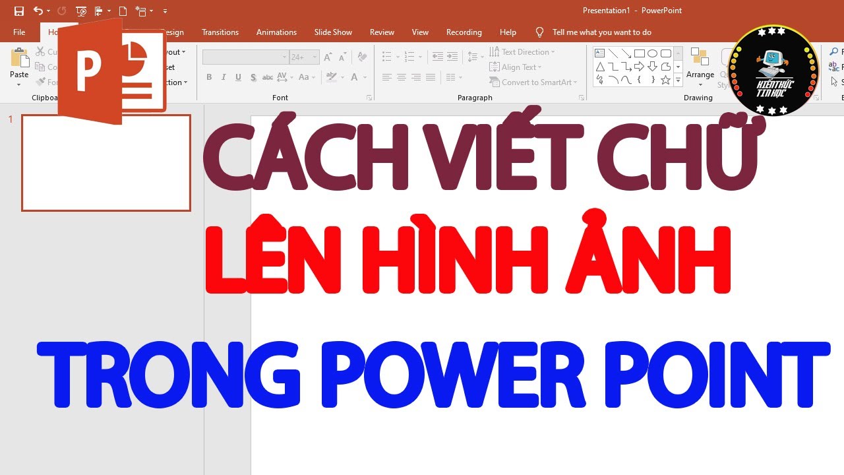844x475 pixels.
Task: Open the Help tab
Action: coord(508,32)
